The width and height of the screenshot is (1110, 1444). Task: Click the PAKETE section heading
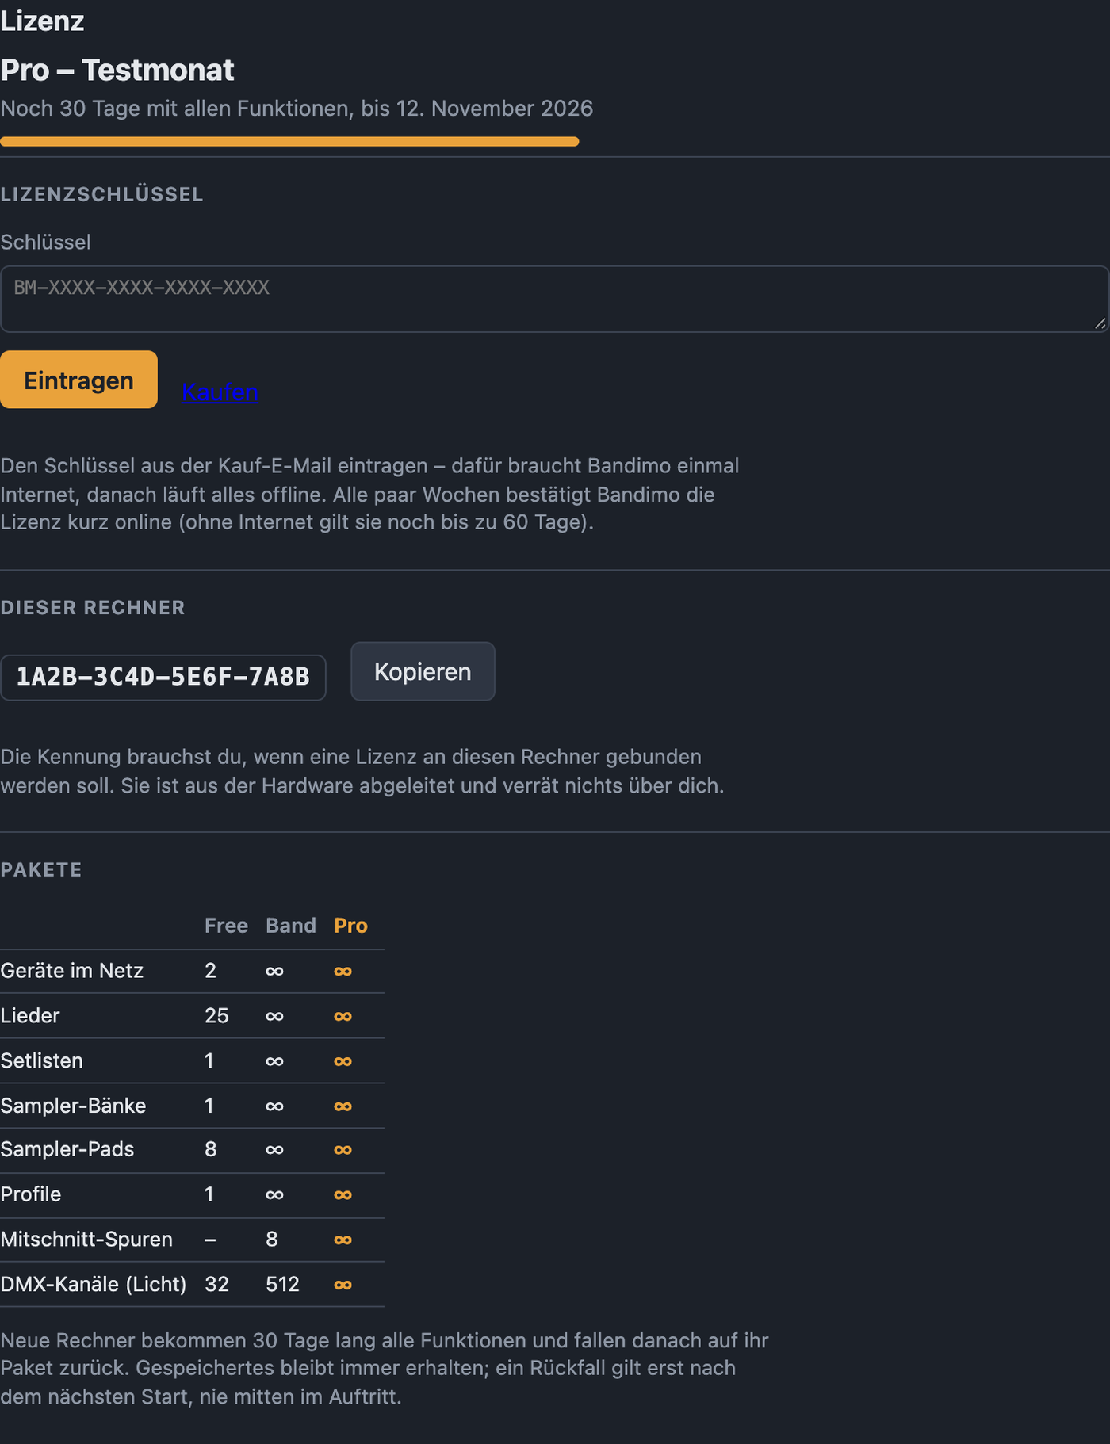41,869
